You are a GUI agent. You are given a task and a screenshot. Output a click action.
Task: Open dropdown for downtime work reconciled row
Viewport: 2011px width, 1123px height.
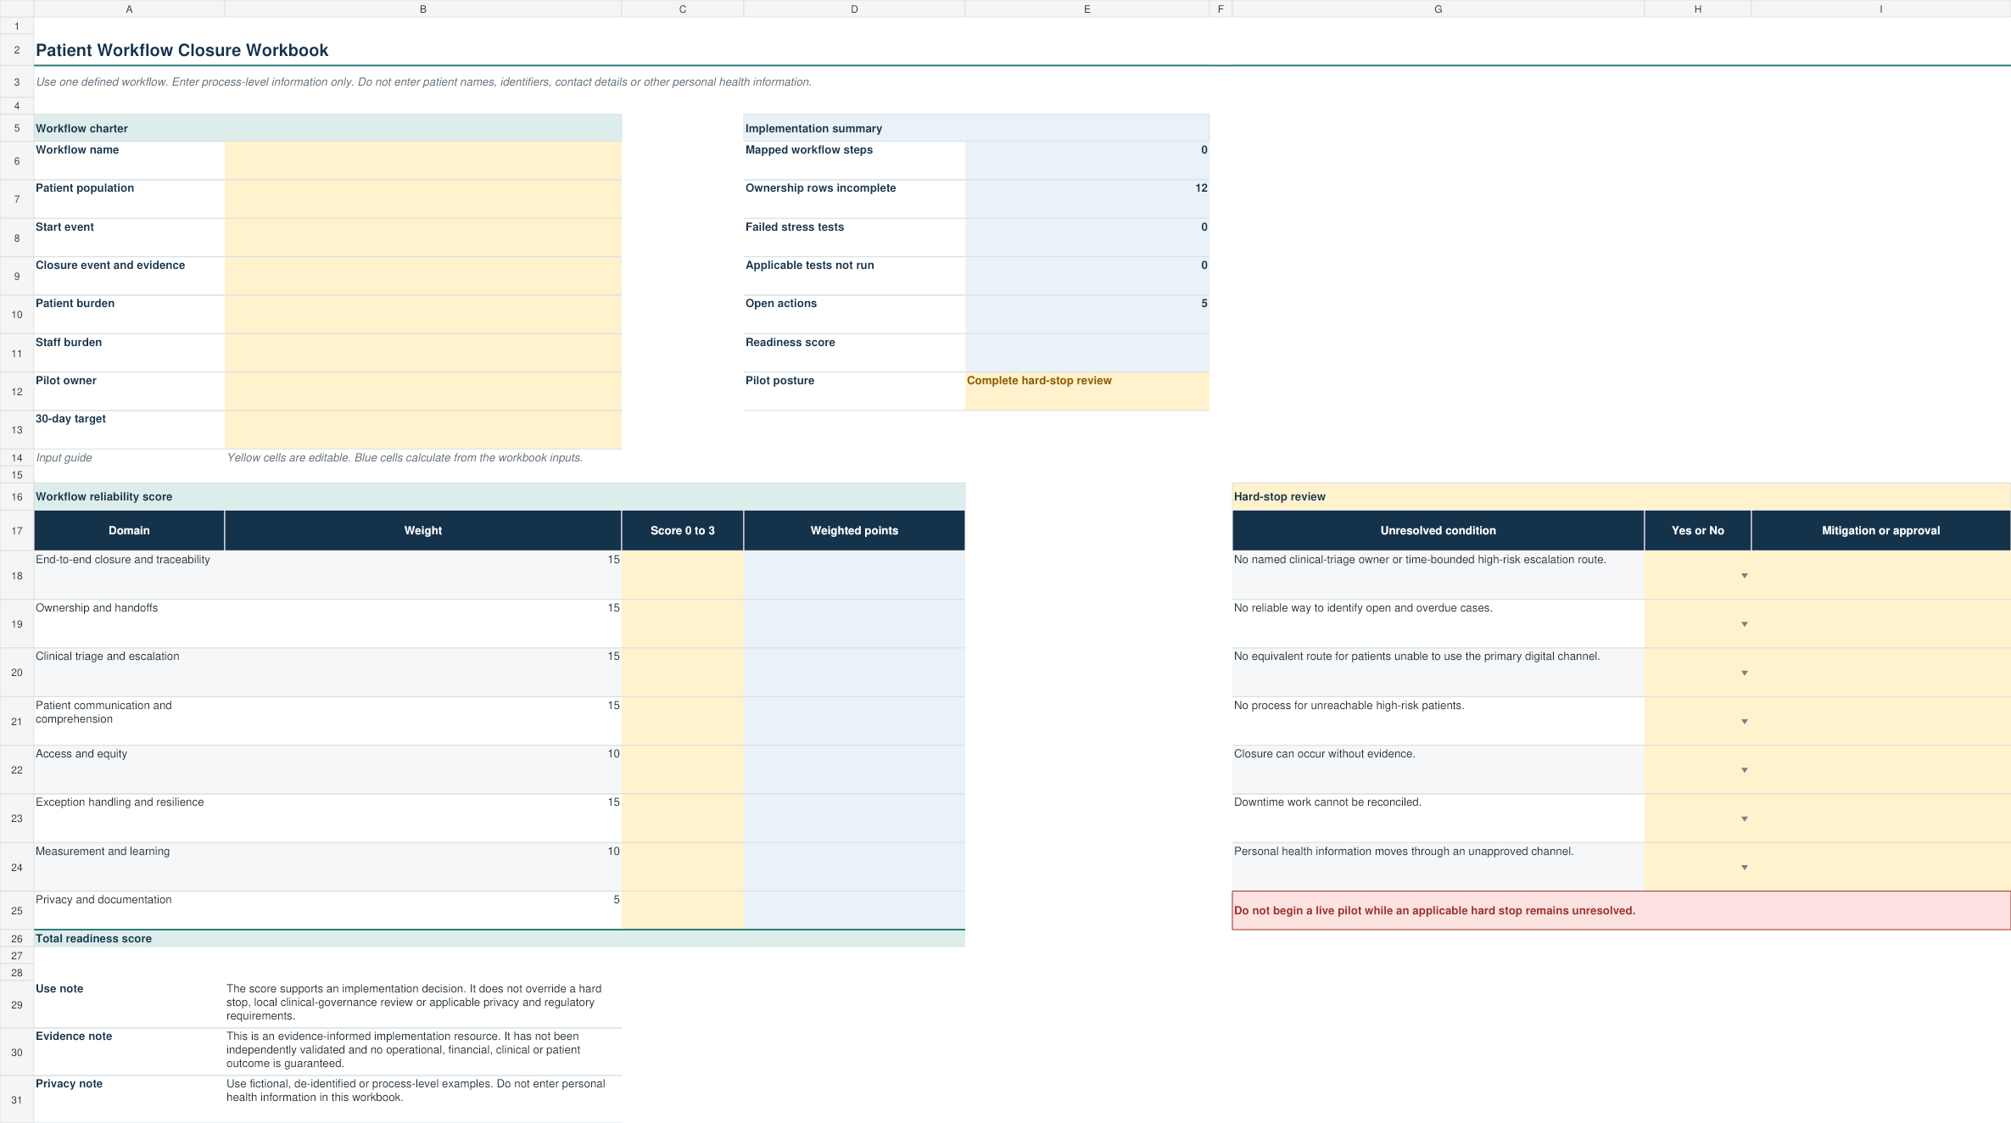click(1744, 819)
